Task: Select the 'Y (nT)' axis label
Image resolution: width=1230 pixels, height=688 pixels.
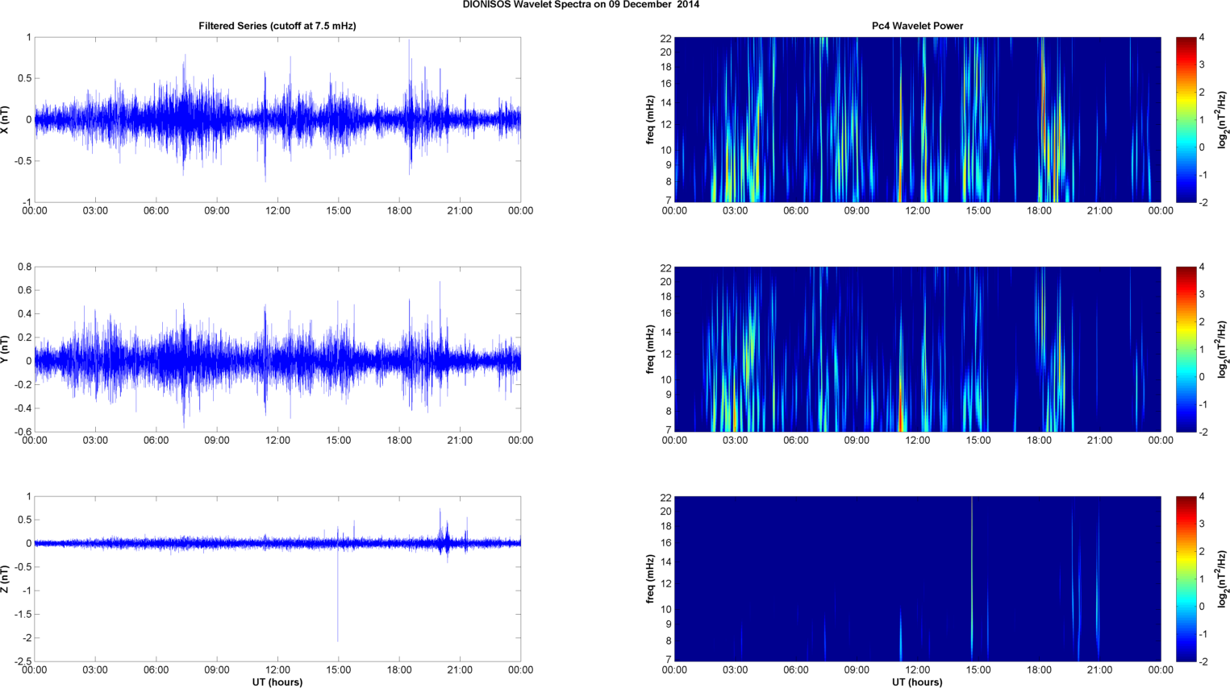Action: coord(6,349)
